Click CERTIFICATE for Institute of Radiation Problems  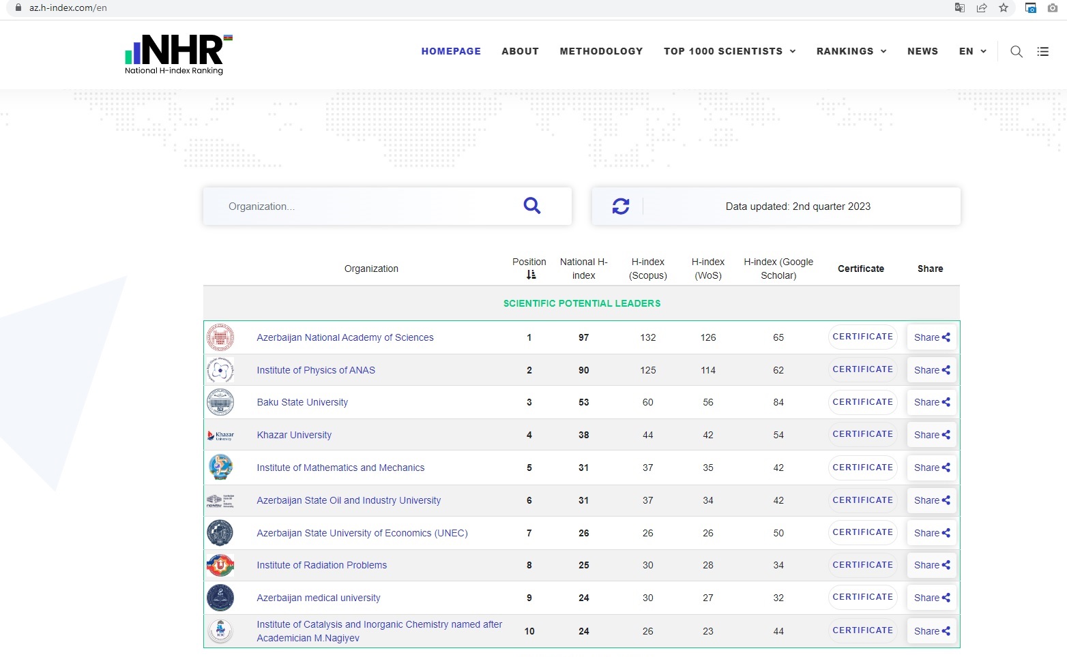[x=862, y=565]
